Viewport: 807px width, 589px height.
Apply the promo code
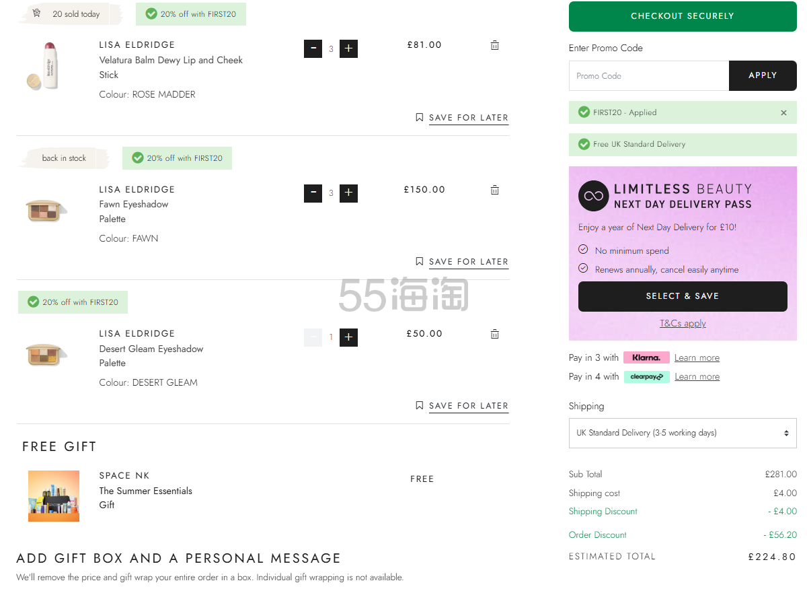(763, 76)
